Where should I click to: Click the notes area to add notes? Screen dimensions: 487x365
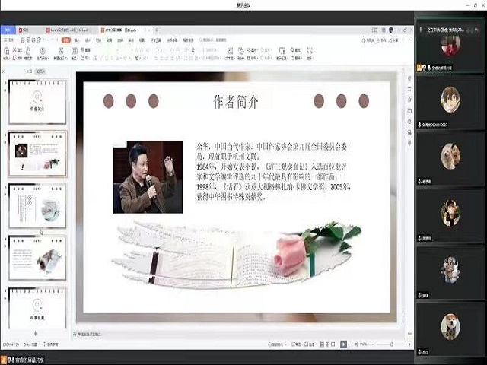(x=88, y=335)
